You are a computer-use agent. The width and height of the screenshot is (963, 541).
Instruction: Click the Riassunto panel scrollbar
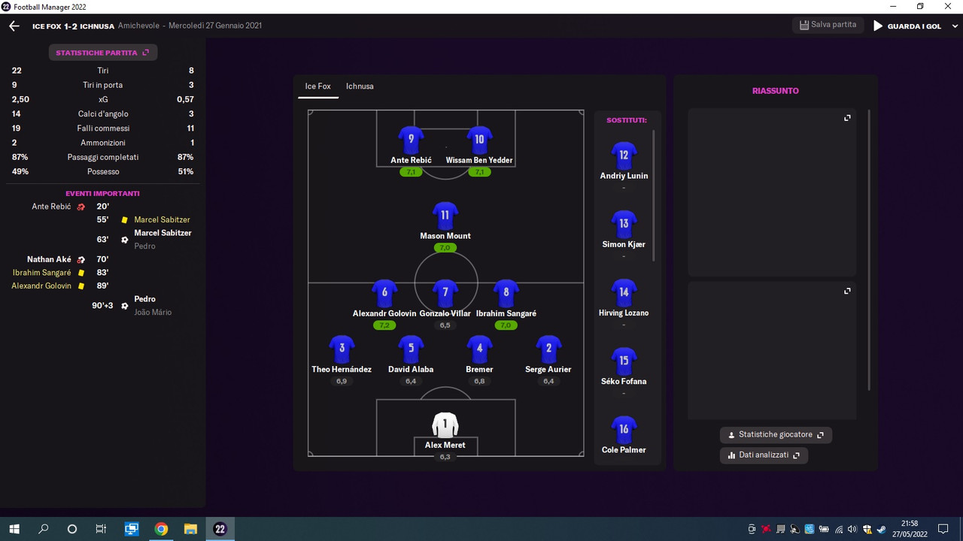click(869, 250)
